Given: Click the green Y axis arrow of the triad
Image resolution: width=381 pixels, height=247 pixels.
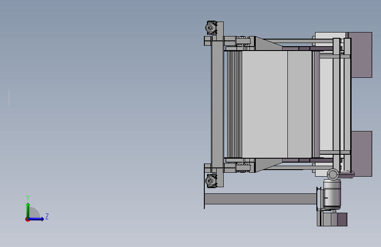Looking at the screenshot, I should coord(28,210).
